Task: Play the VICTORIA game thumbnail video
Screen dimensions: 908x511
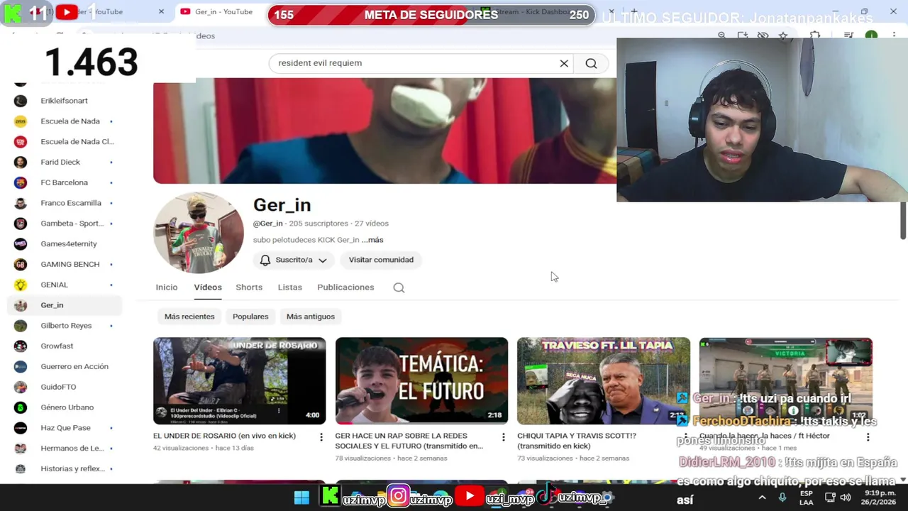Action: pyautogui.click(x=785, y=381)
